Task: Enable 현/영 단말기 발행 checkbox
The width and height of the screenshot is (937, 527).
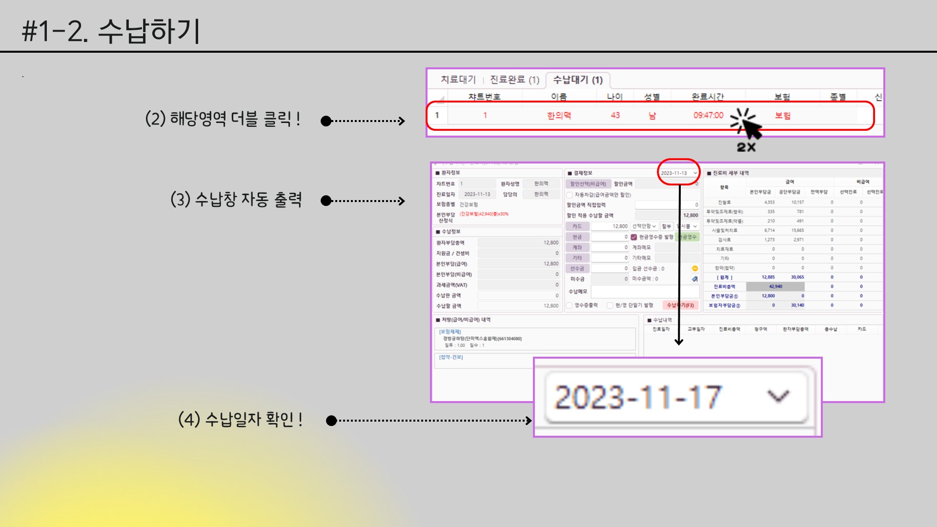Action: point(610,305)
